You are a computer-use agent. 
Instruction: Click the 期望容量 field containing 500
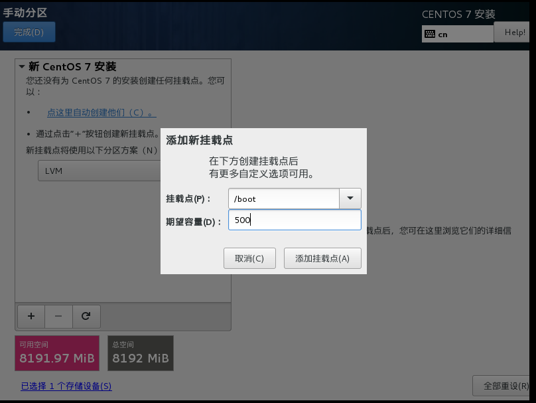point(295,220)
